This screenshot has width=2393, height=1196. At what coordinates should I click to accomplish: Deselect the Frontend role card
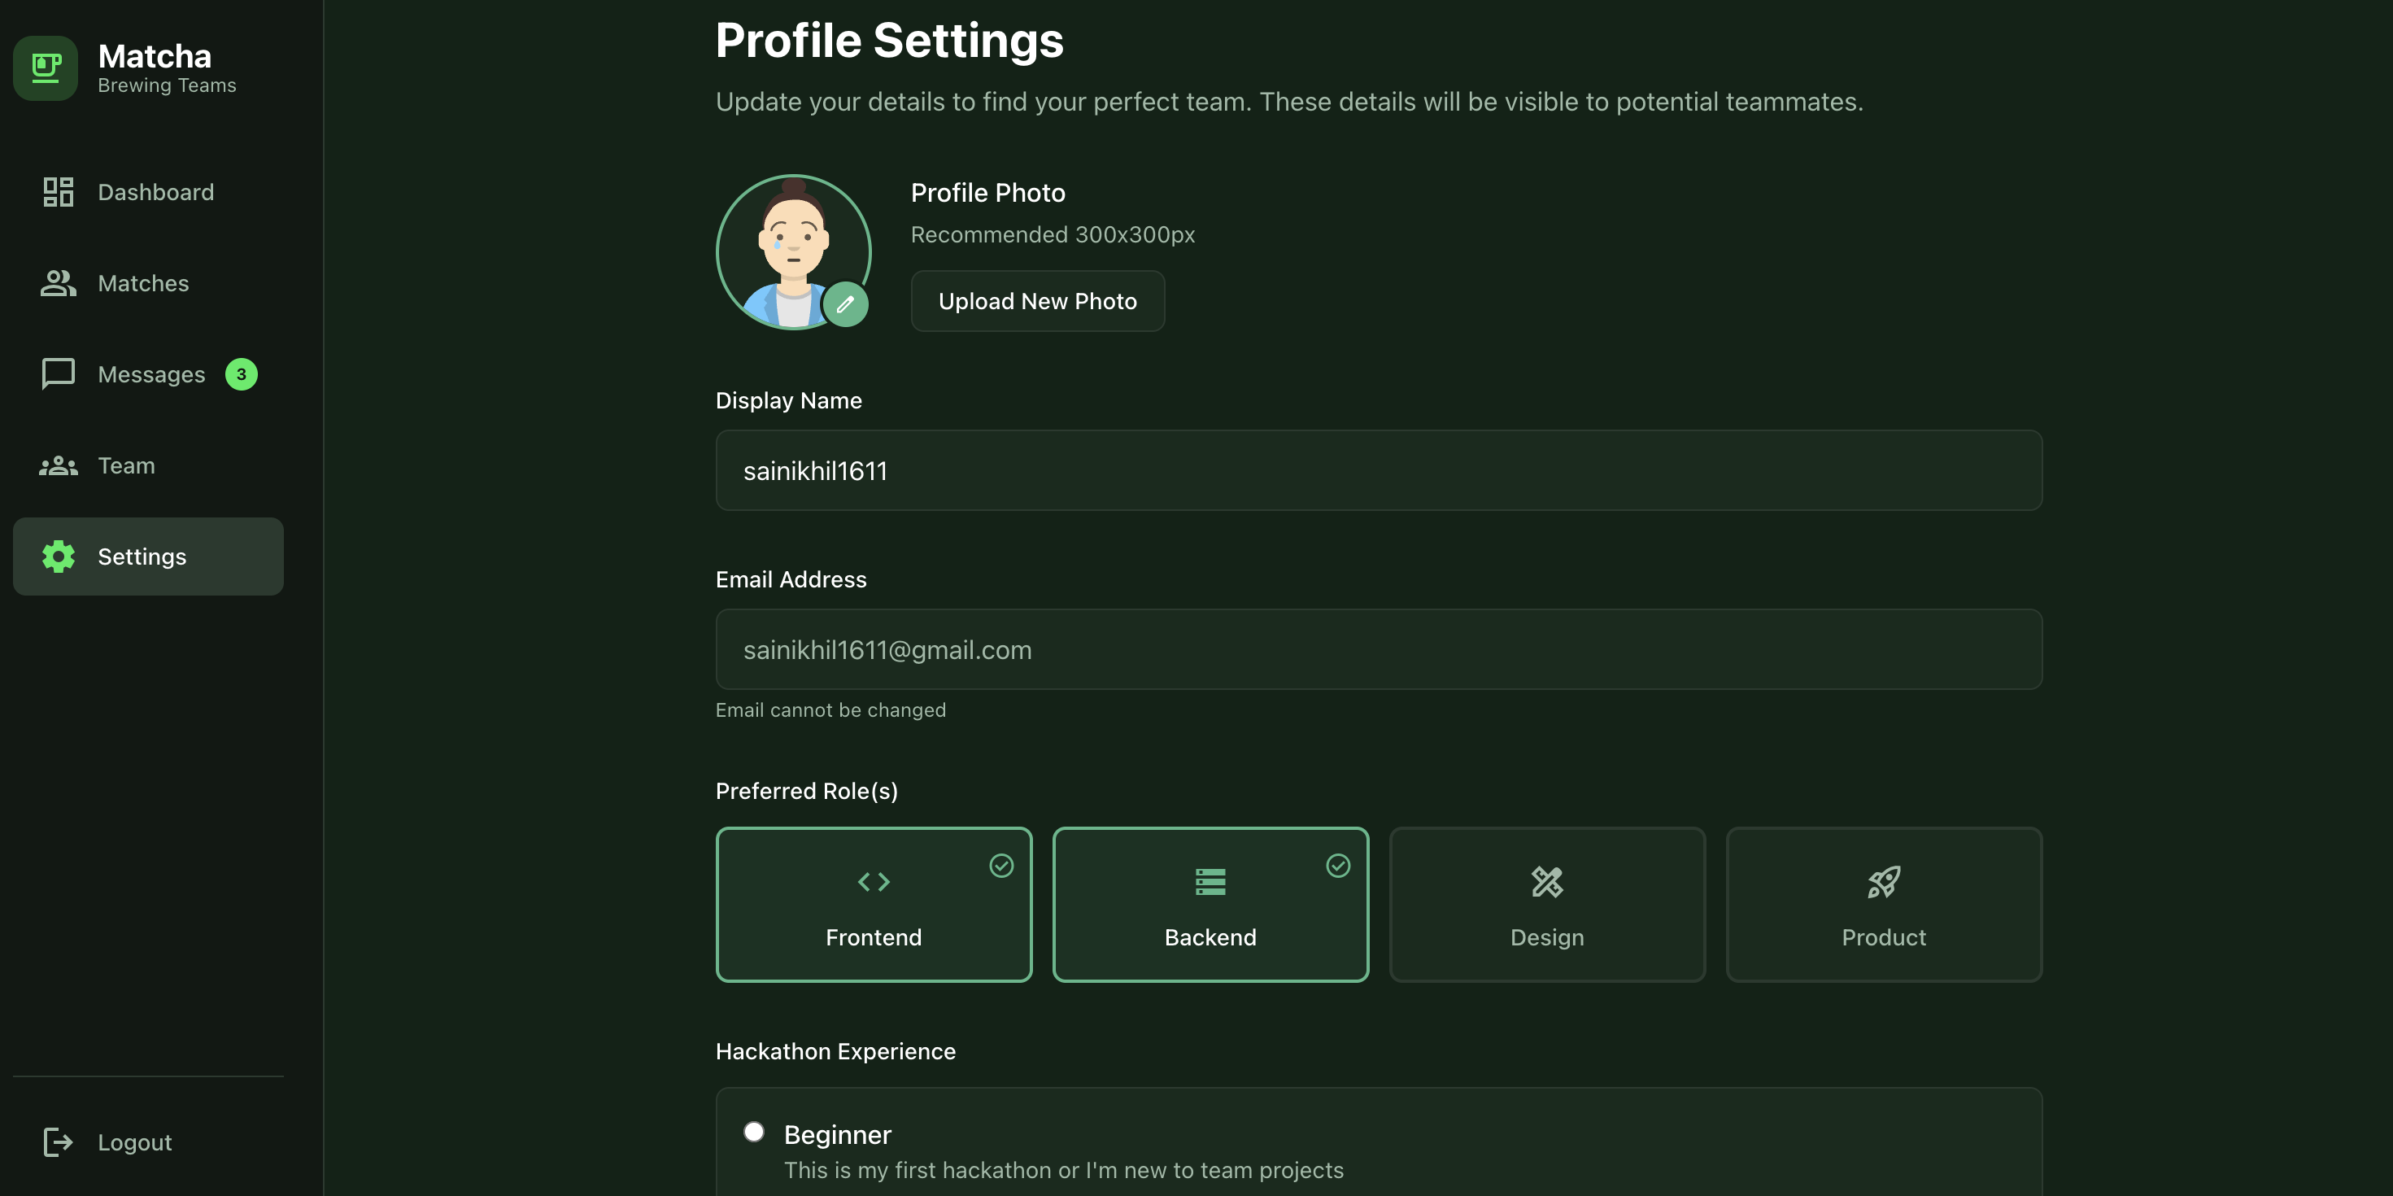pos(874,904)
